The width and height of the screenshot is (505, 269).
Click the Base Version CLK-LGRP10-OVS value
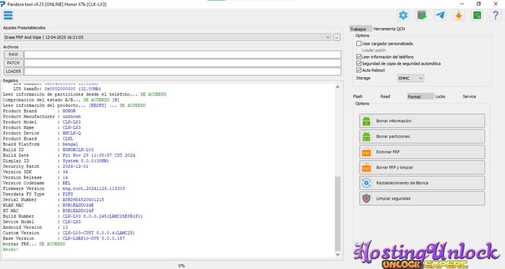(93, 238)
